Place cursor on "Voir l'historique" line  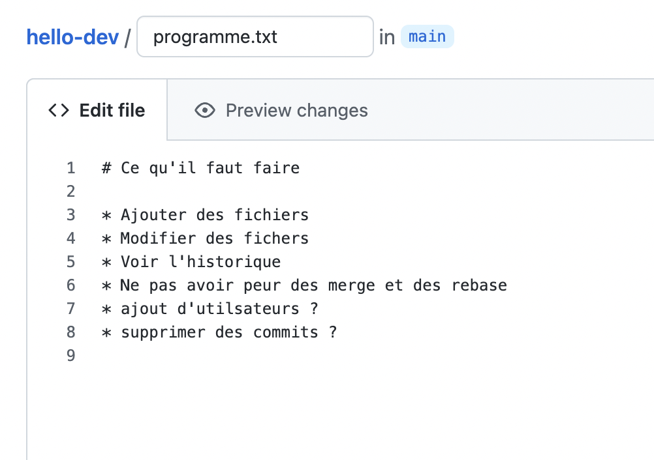[200, 262]
